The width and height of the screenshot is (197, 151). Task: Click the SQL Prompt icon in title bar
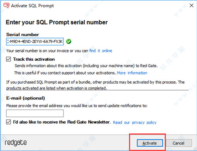(x=6, y=6)
